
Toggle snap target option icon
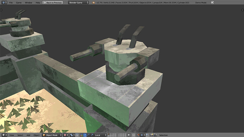point(147,135)
